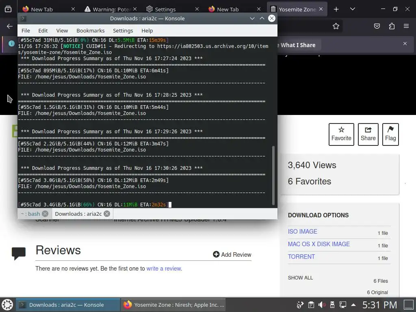The height and width of the screenshot is (312, 416).
Task: Bookmark this page with star icon
Action: pyautogui.click(x=336, y=26)
